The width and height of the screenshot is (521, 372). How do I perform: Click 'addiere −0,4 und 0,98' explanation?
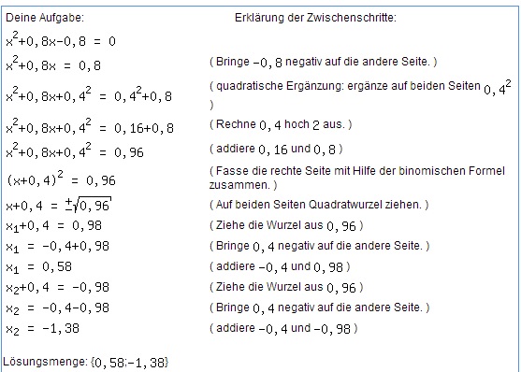[280, 266]
